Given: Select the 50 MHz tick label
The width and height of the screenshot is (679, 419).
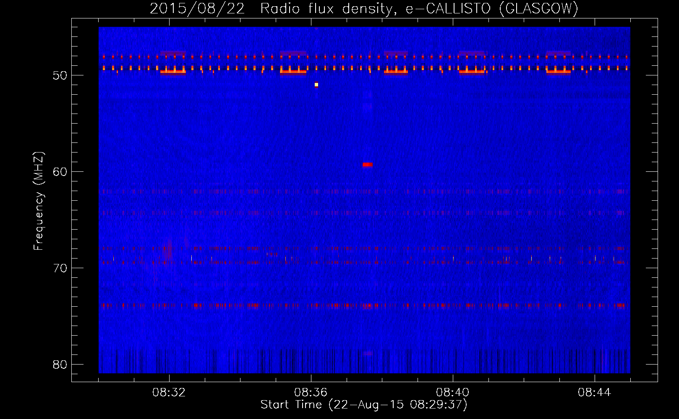Looking at the screenshot, I should tap(60, 75).
